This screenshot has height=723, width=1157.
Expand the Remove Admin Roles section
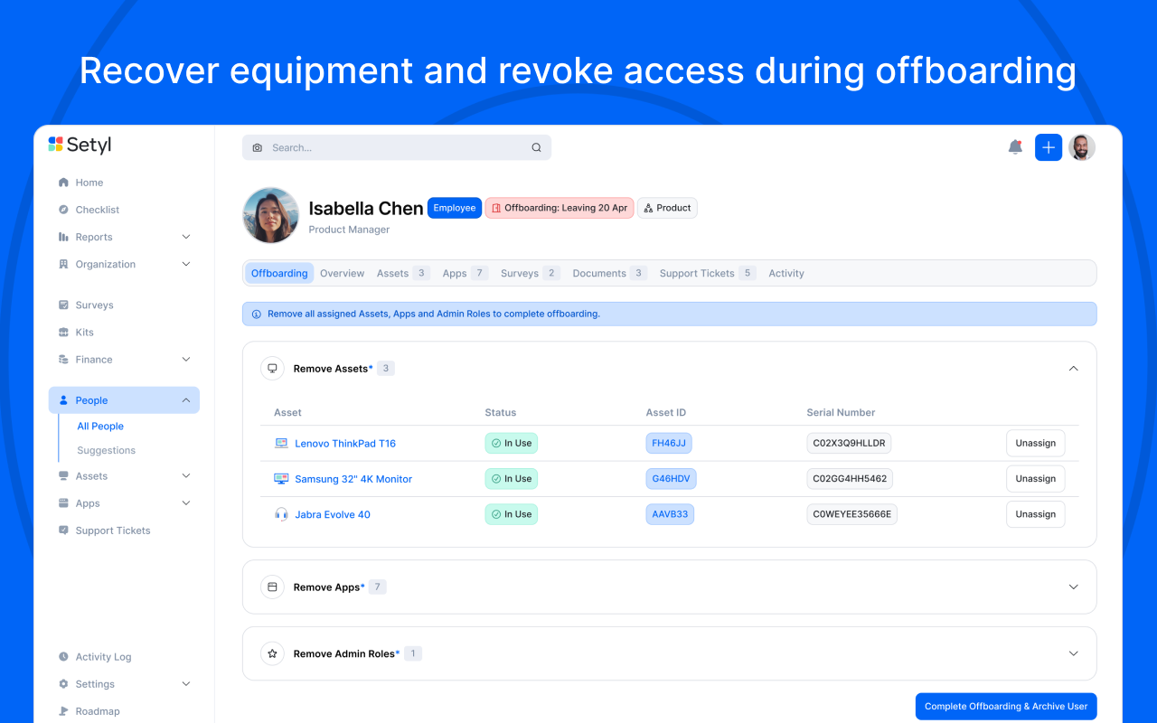click(x=1073, y=653)
